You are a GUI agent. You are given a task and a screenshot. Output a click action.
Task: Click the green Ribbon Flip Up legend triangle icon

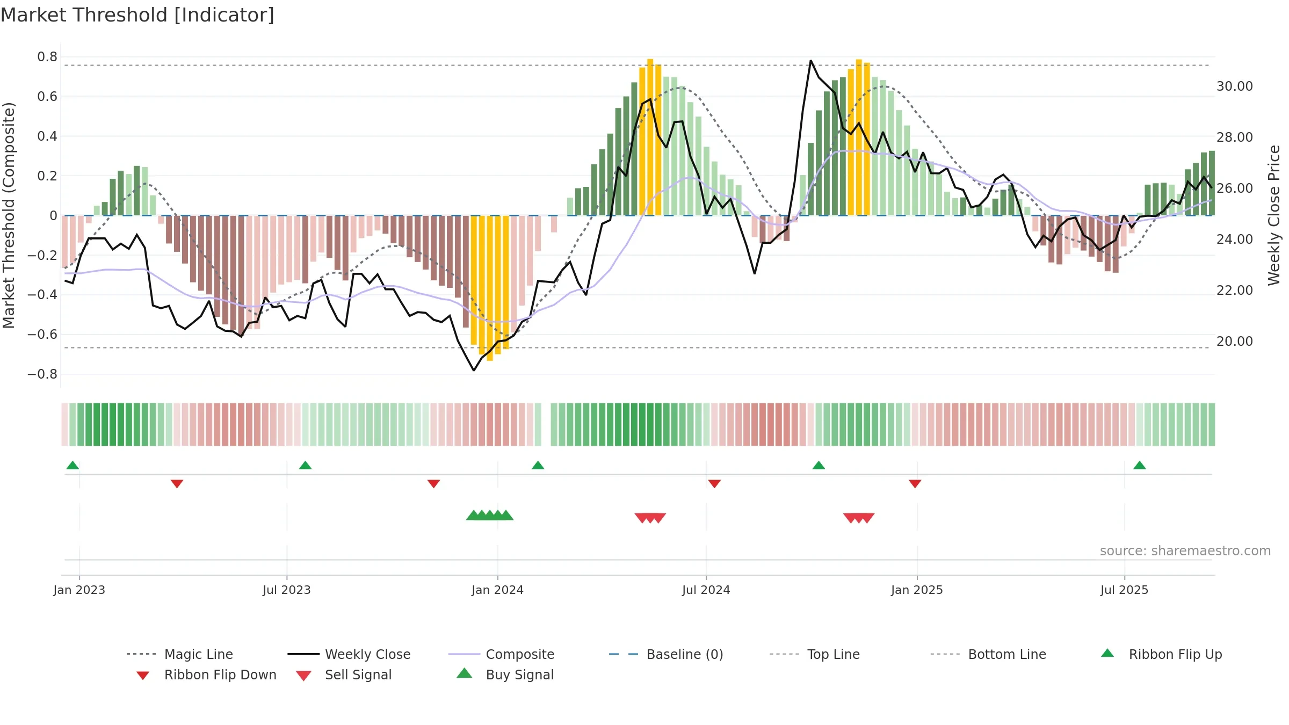(1107, 653)
